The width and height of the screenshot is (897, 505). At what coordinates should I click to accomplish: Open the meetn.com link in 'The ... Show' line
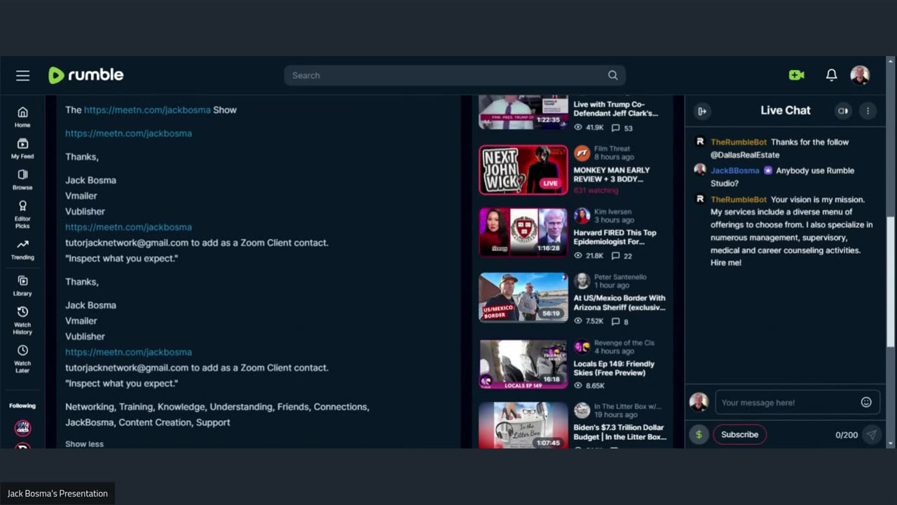point(147,110)
